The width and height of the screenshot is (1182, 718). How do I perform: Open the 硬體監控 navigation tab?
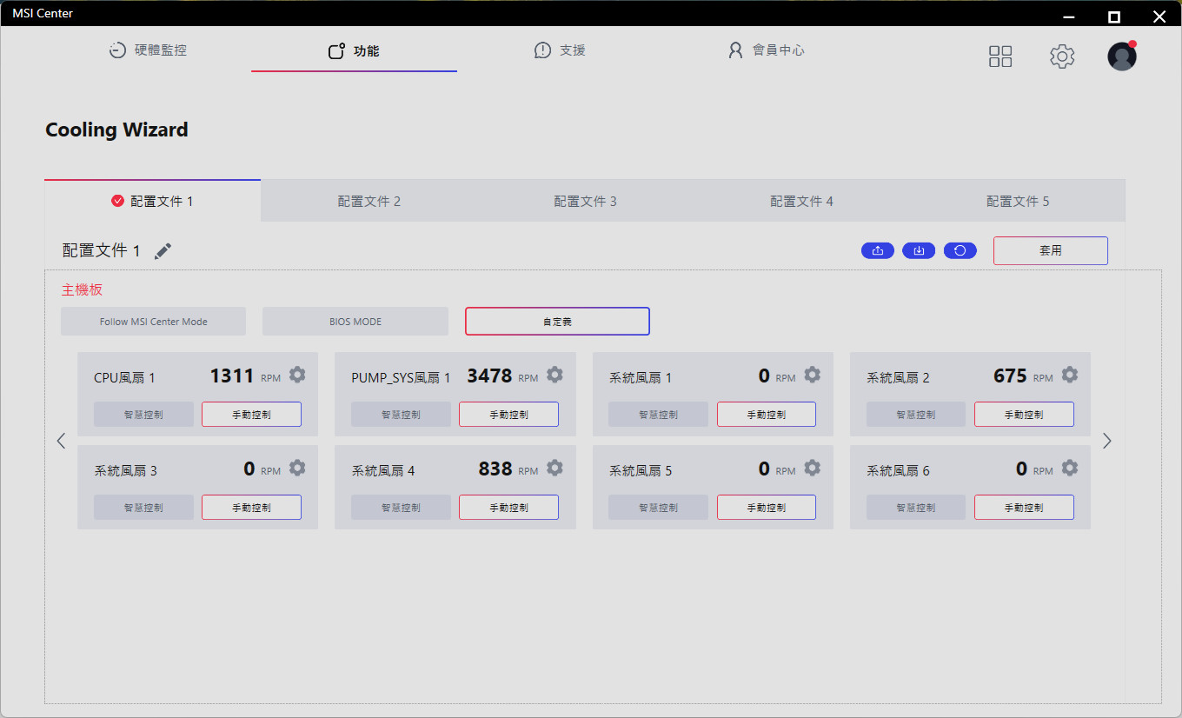(148, 50)
